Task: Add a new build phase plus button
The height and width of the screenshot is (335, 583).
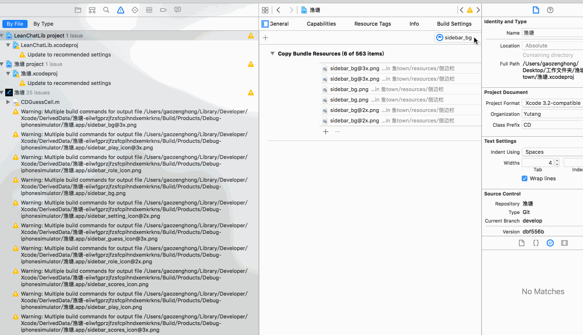Action: pyautogui.click(x=266, y=37)
